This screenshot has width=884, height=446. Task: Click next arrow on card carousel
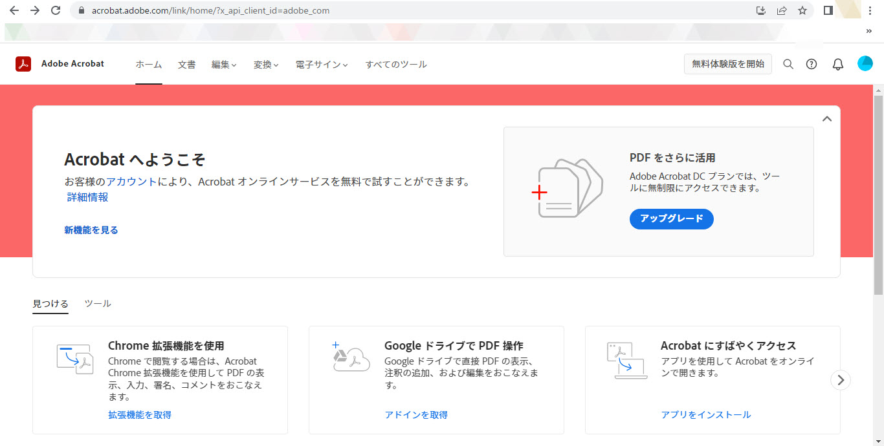click(840, 380)
